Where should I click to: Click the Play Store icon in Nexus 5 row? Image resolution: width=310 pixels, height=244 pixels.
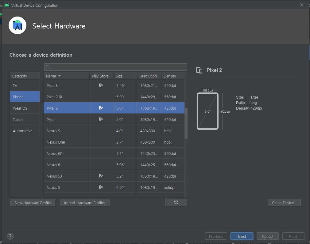point(101,187)
